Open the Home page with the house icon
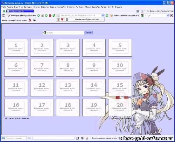The width and height of the screenshot is (175, 142). [x=58, y=19]
